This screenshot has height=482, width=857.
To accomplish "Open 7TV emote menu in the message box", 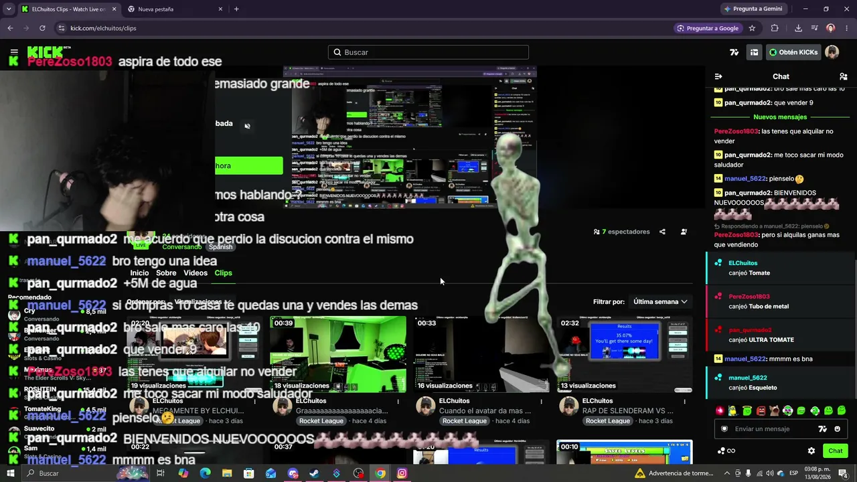I will pos(823,429).
